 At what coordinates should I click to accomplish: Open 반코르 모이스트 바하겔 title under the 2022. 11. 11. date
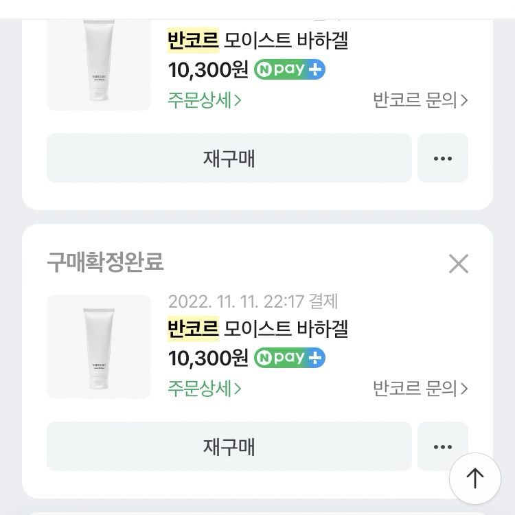(x=257, y=329)
